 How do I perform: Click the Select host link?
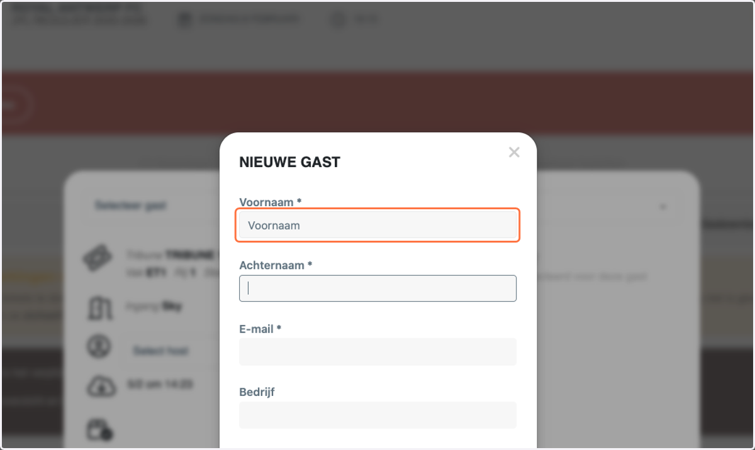tap(160, 351)
